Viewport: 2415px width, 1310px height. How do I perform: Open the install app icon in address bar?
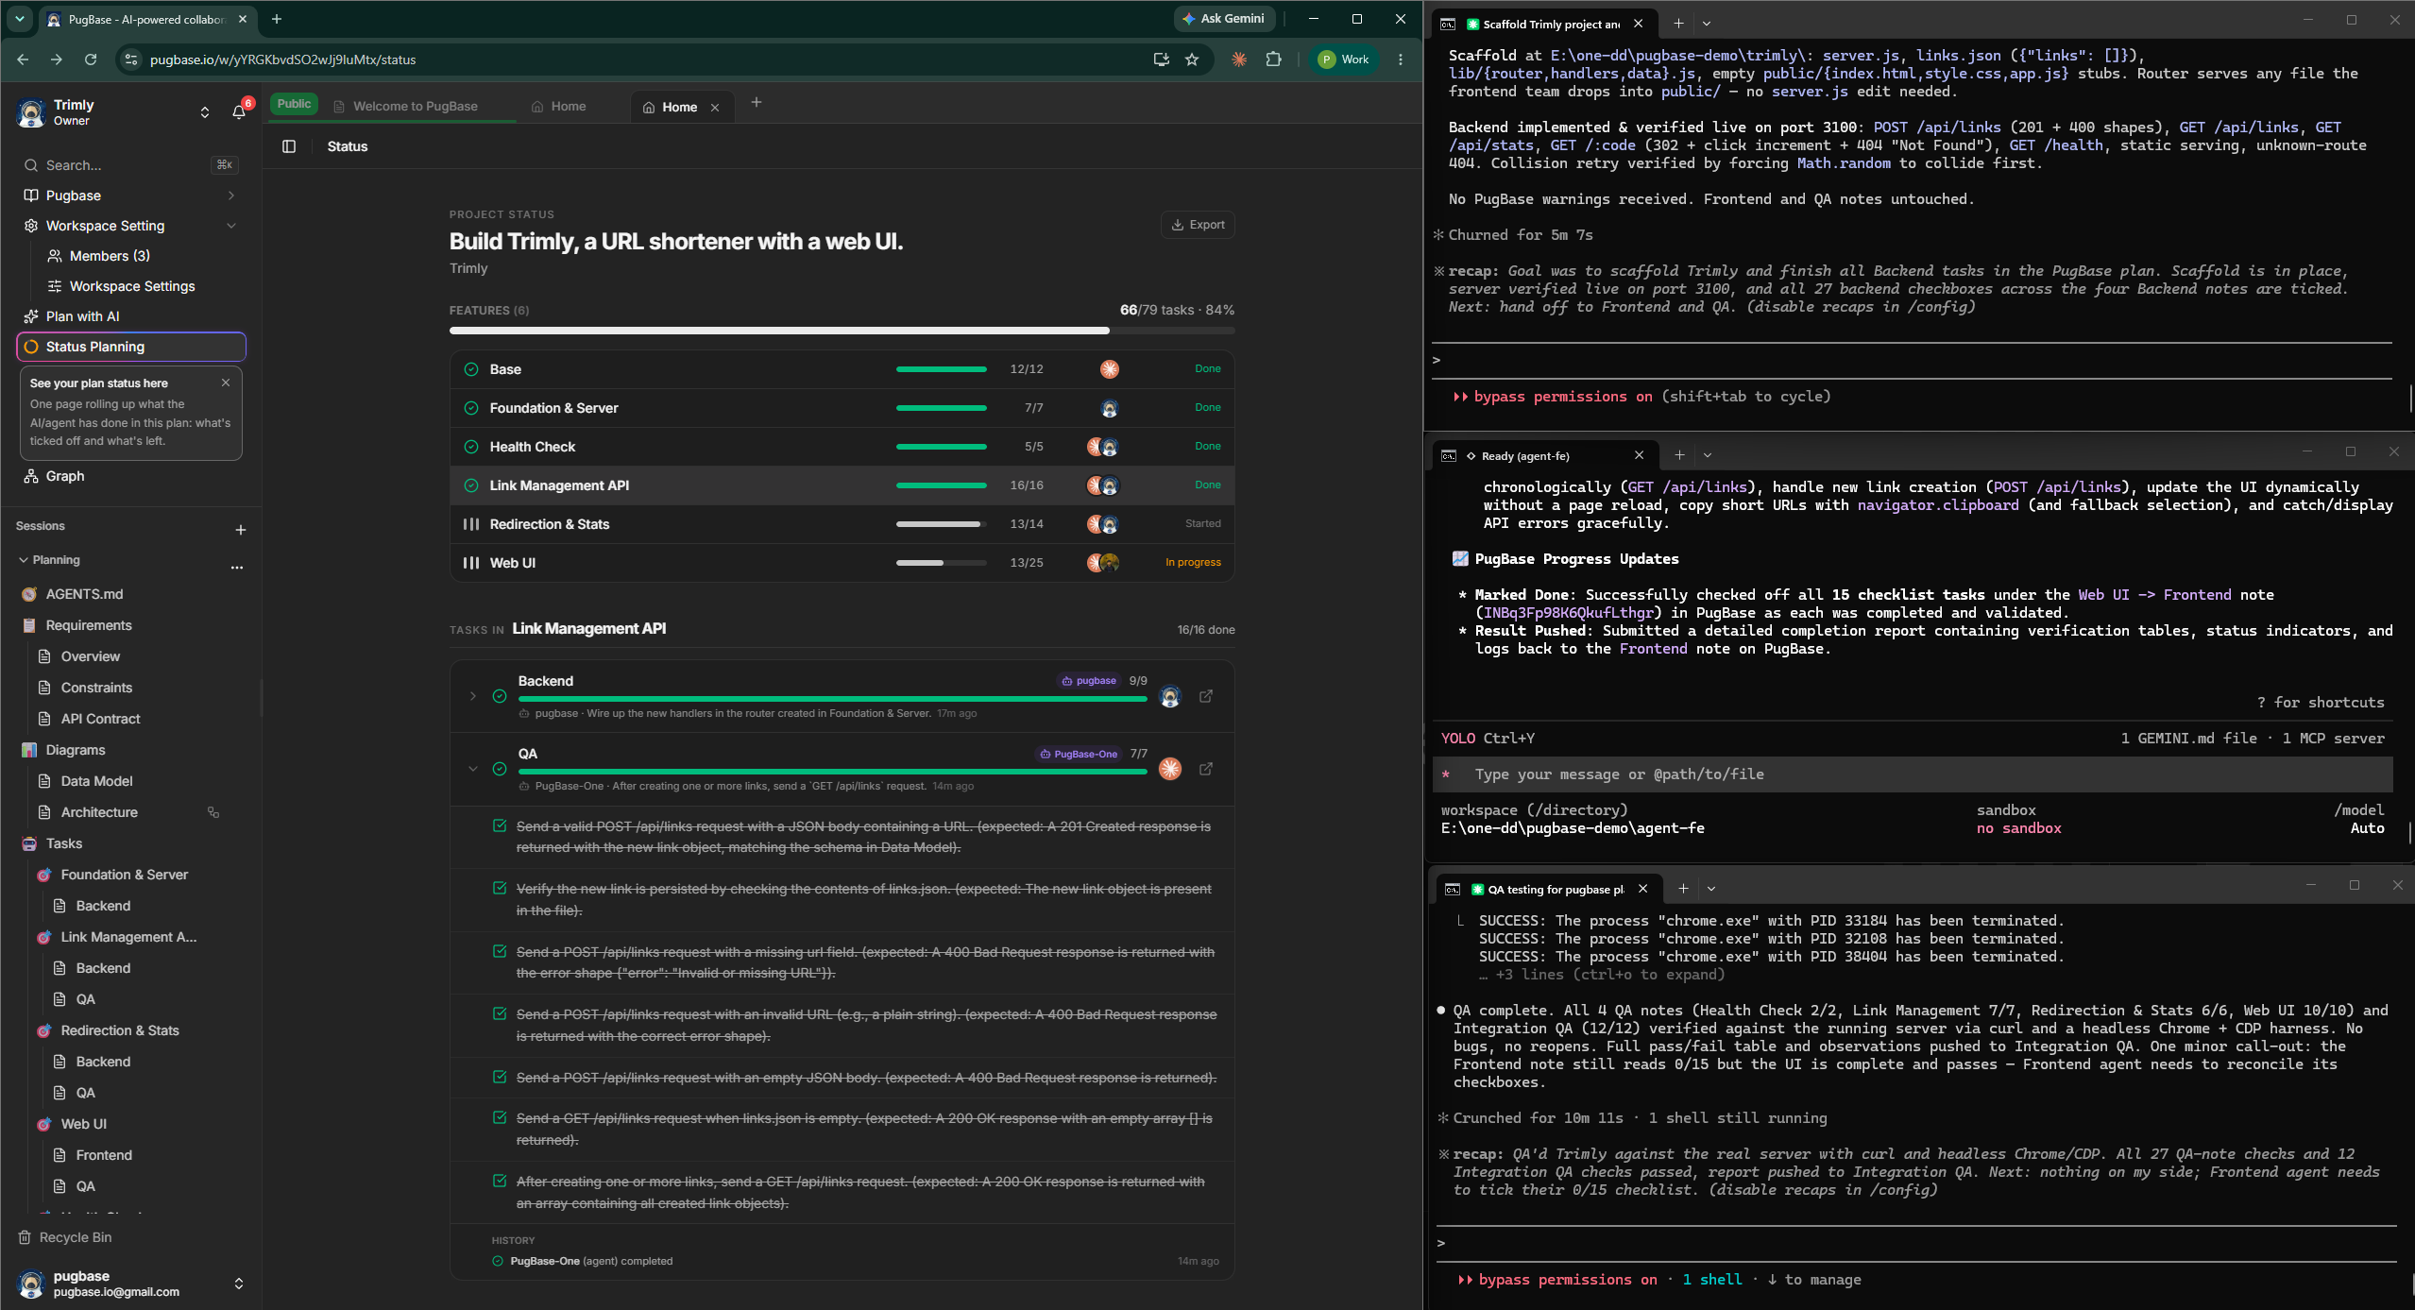coord(1161,60)
